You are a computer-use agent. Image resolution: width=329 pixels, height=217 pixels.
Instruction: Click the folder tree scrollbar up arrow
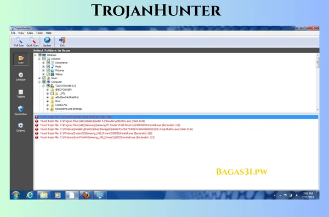[x=317, y=55]
